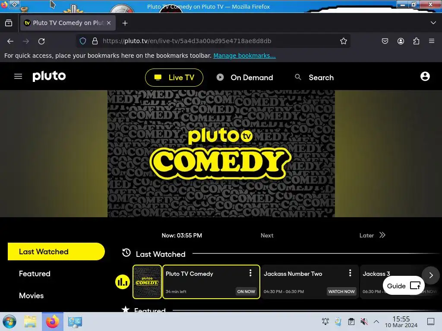Click the Last Watched history icon

pos(126,253)
